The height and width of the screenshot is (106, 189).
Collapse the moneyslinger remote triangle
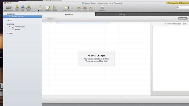[10, 27]
